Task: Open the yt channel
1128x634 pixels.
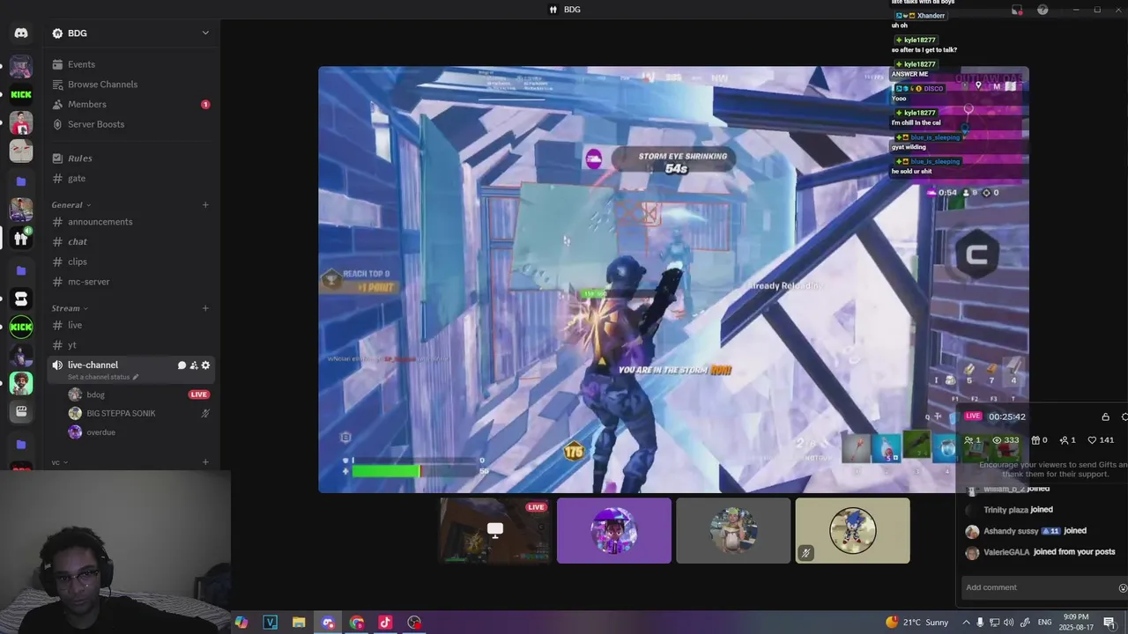Action: coord(131,345)
